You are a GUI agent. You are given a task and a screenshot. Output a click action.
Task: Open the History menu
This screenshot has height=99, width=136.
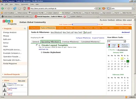coord(17,4)
